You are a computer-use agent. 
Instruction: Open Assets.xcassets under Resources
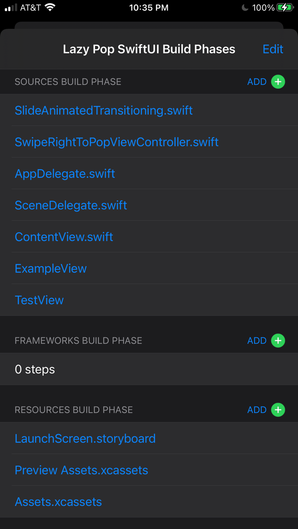point(58,502)
